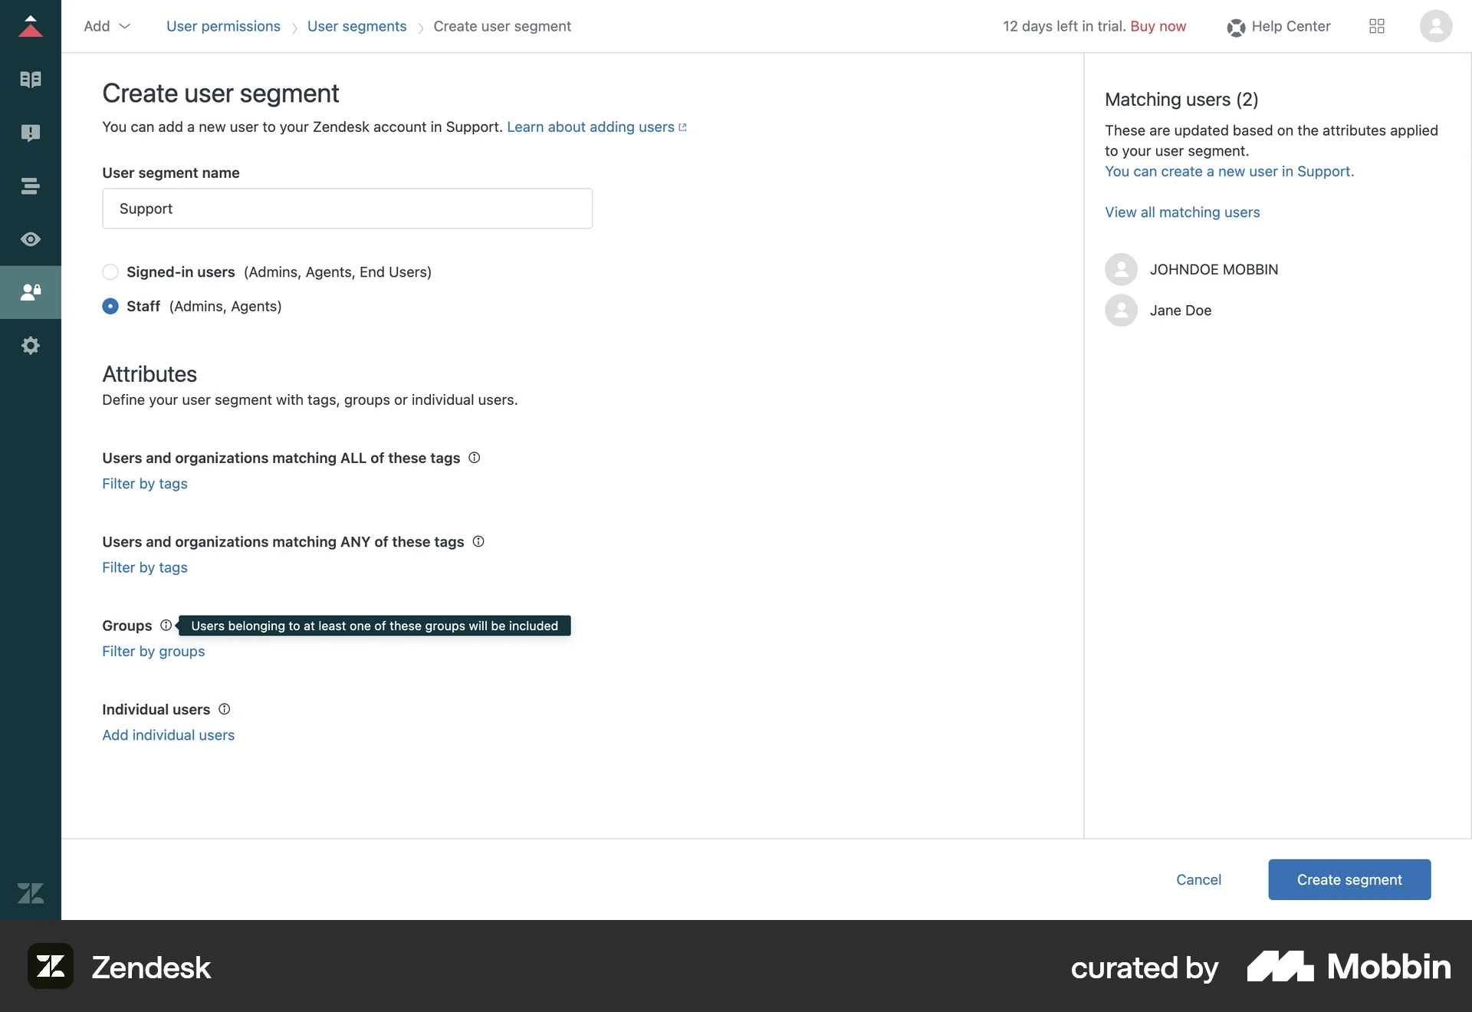The width and height of the screenshot is (1472, 1012).
Task: Select the Staff radio button
Action: (110, 306)
